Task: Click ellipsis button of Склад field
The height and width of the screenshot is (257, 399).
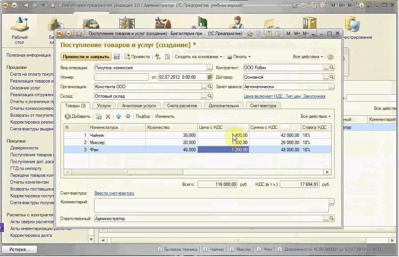Action: click(x=204, y=96)
